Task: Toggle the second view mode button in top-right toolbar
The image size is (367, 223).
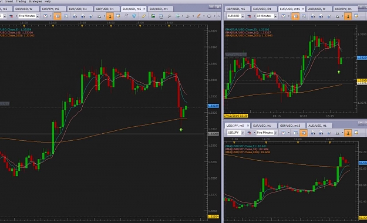Action: click(304, 16)
